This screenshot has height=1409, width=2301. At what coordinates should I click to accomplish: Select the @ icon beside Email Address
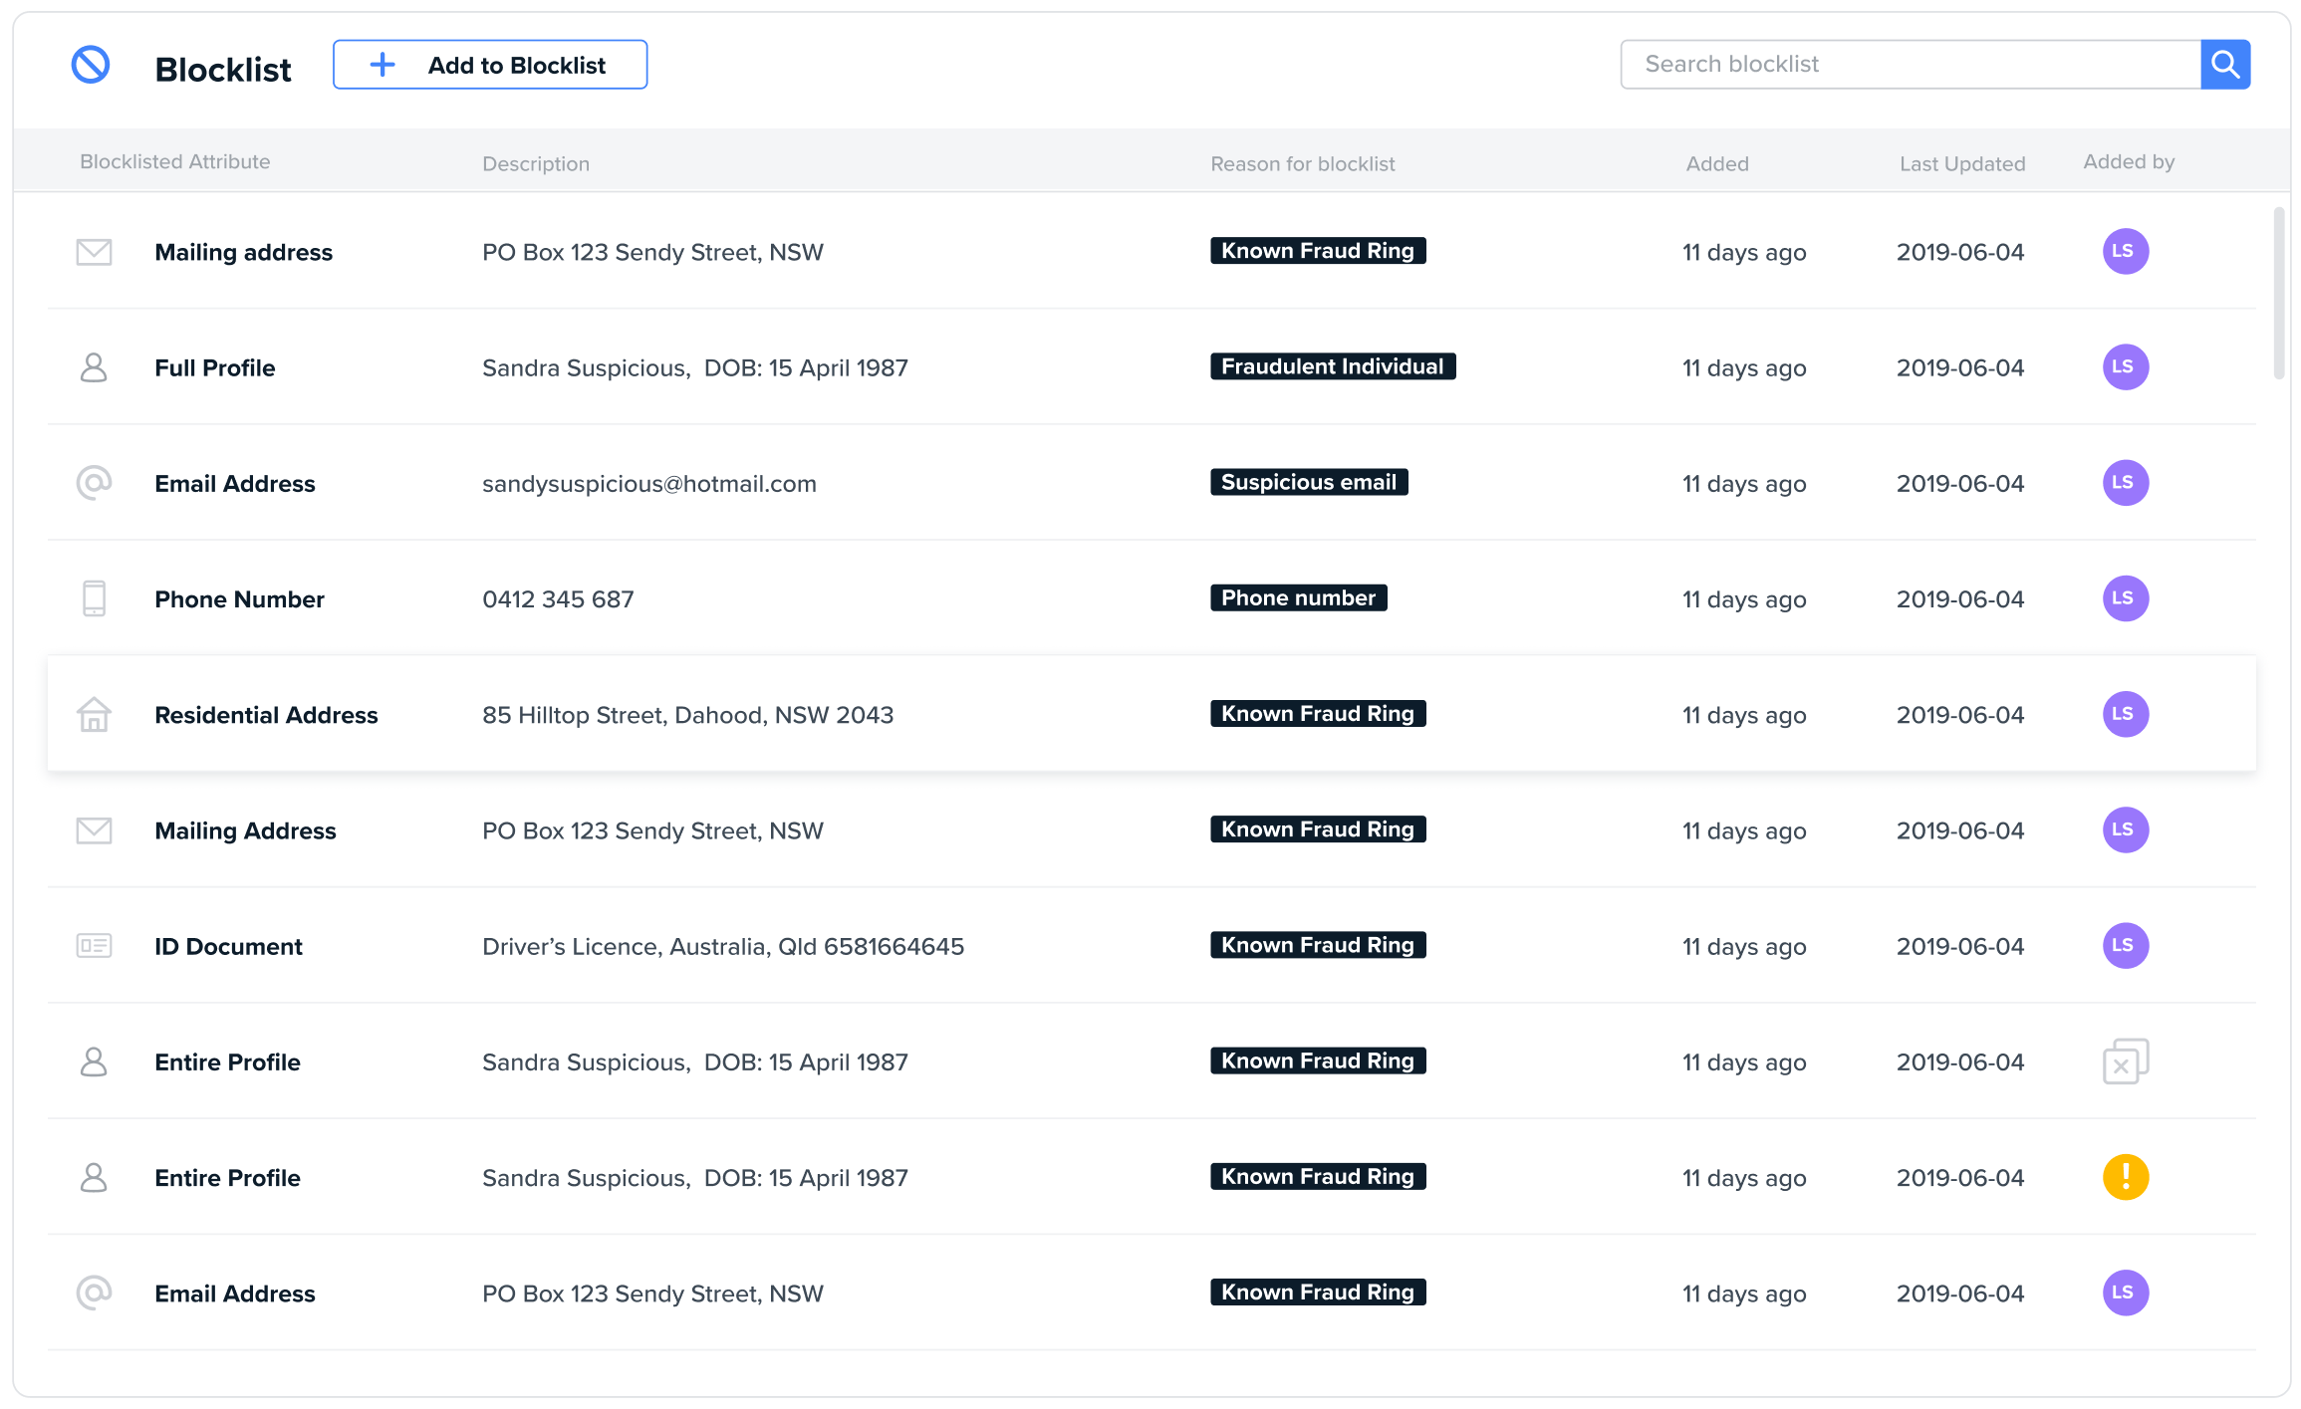[x=95, y=483]
